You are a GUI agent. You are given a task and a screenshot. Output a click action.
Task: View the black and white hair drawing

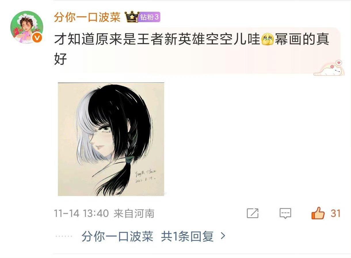(x=111, y=139)
